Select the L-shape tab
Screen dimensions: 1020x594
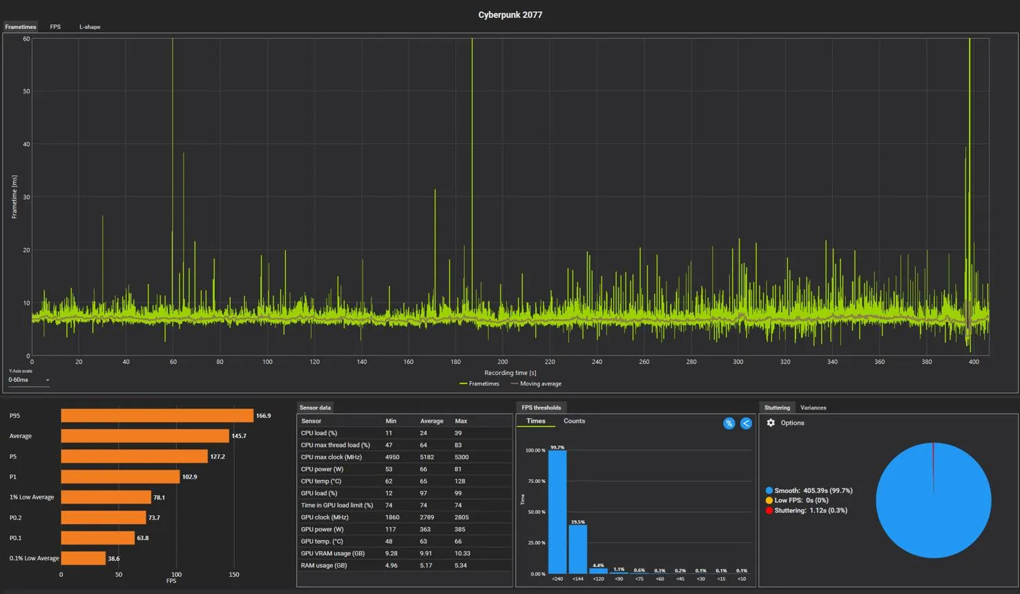click(x=90, y=27)
